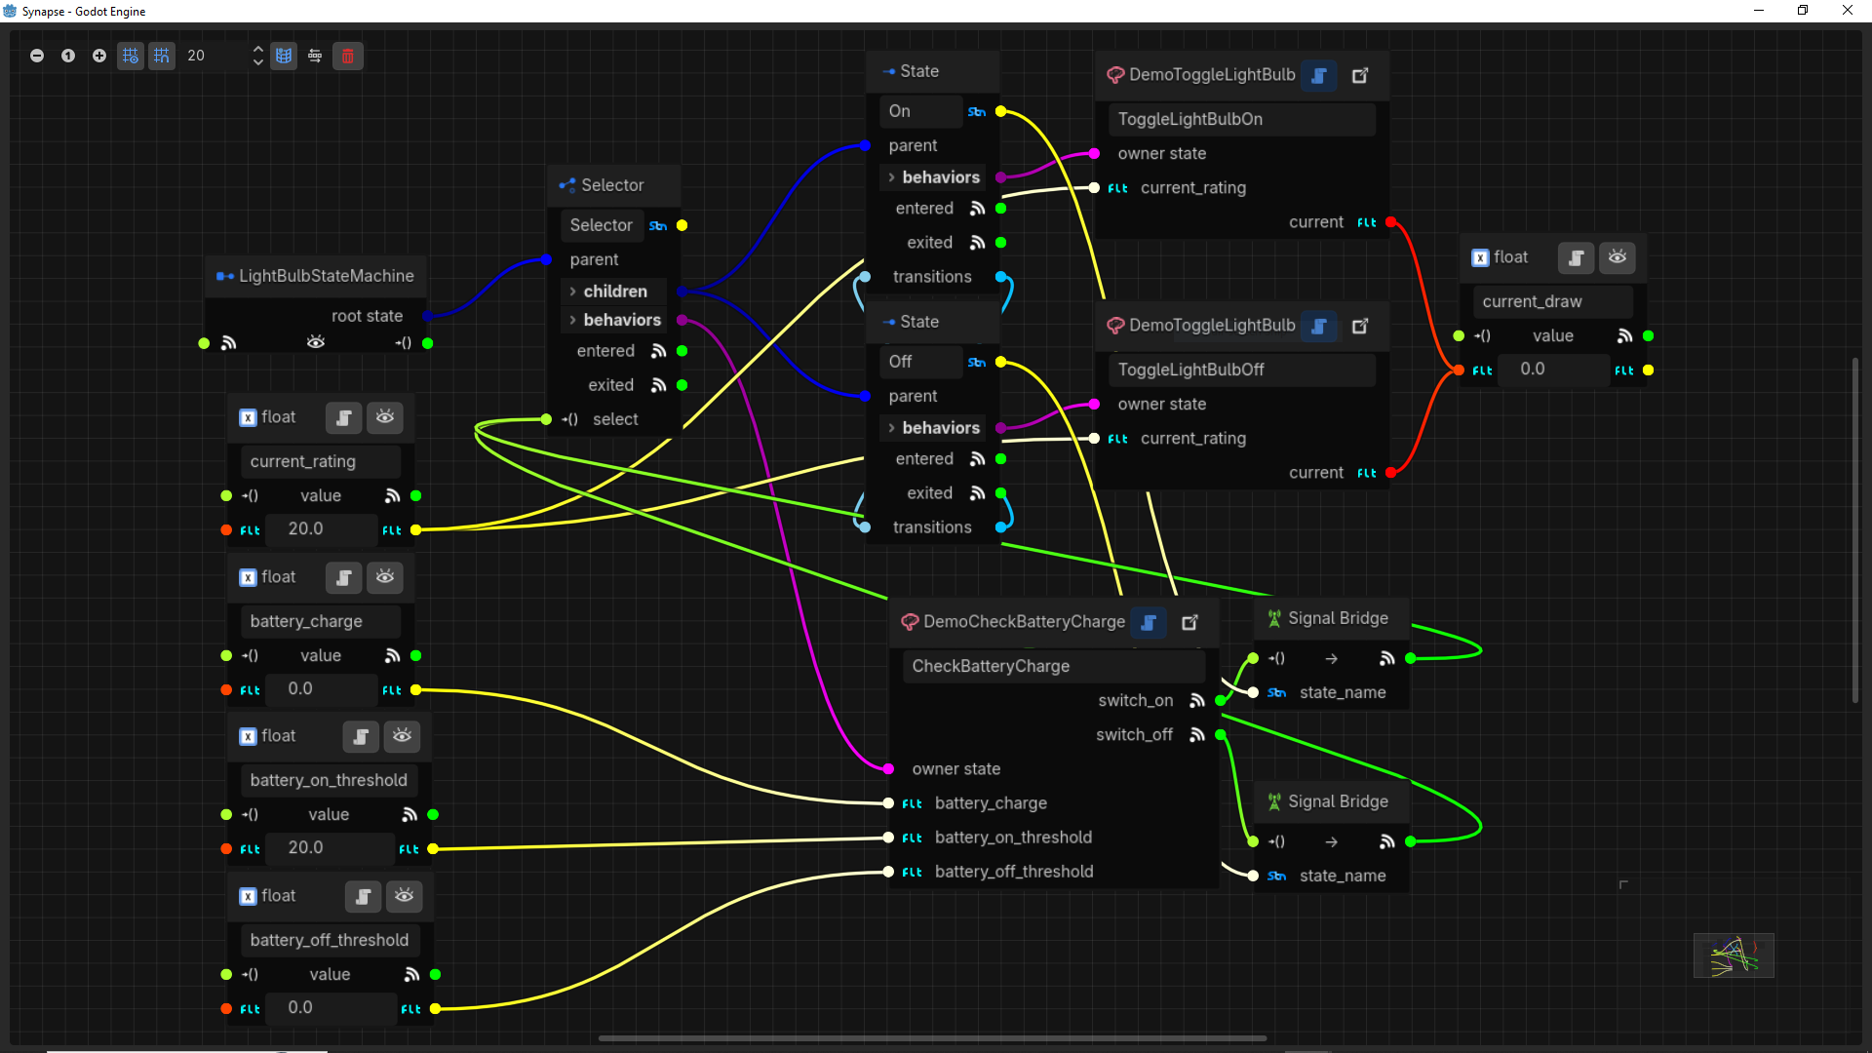Screen dimensions: 1872x1053
Task: Zoom out the graph view
Action: 37,56
